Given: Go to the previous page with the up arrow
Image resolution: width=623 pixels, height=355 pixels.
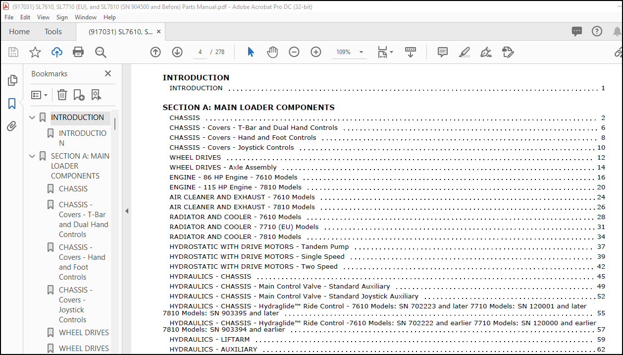Looking at the screenshot, I should click(x=156, y=52).
